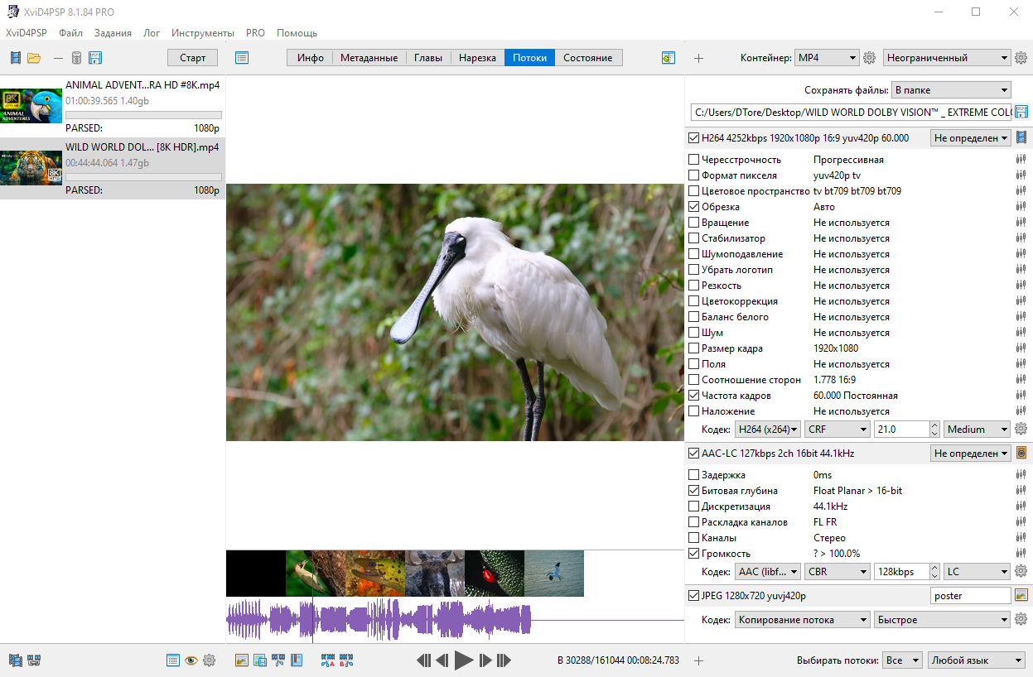Image resolution: width=1033 pixels, height=677 pixels.
Task: Click the gear icon next to the MP4 container
Action: (x=869, y=58)
